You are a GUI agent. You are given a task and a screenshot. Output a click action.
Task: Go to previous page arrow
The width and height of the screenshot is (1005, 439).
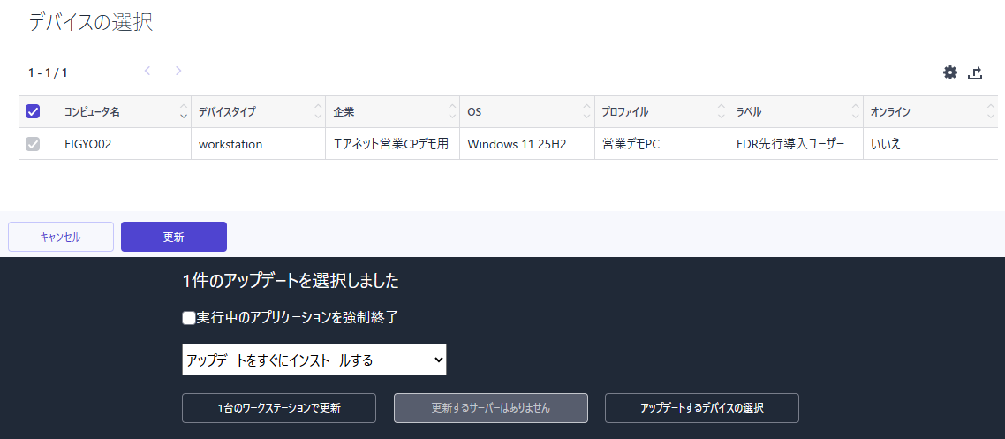pyautogui.click(x=147, y=71)
